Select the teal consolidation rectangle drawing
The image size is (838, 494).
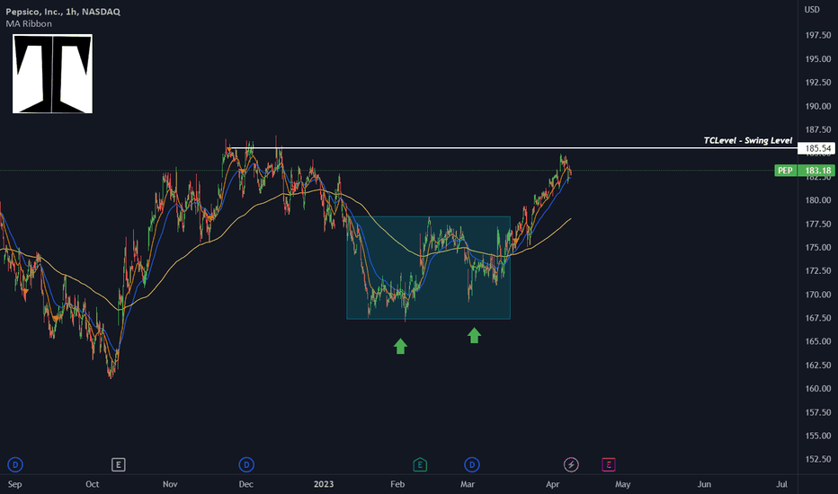click(x=429, y=268)
